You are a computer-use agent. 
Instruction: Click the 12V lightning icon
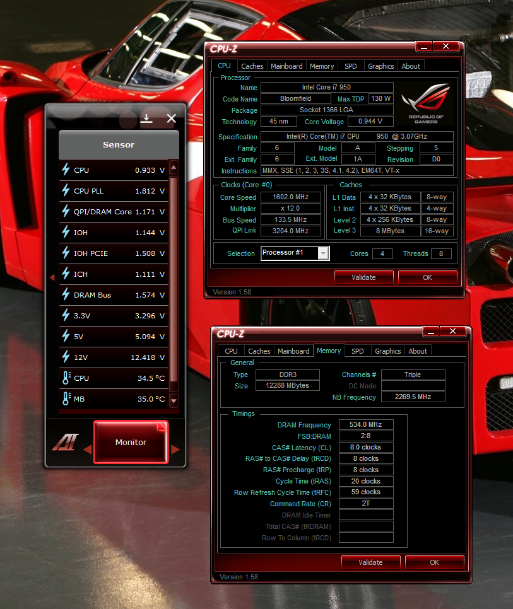tap(66, 357)
